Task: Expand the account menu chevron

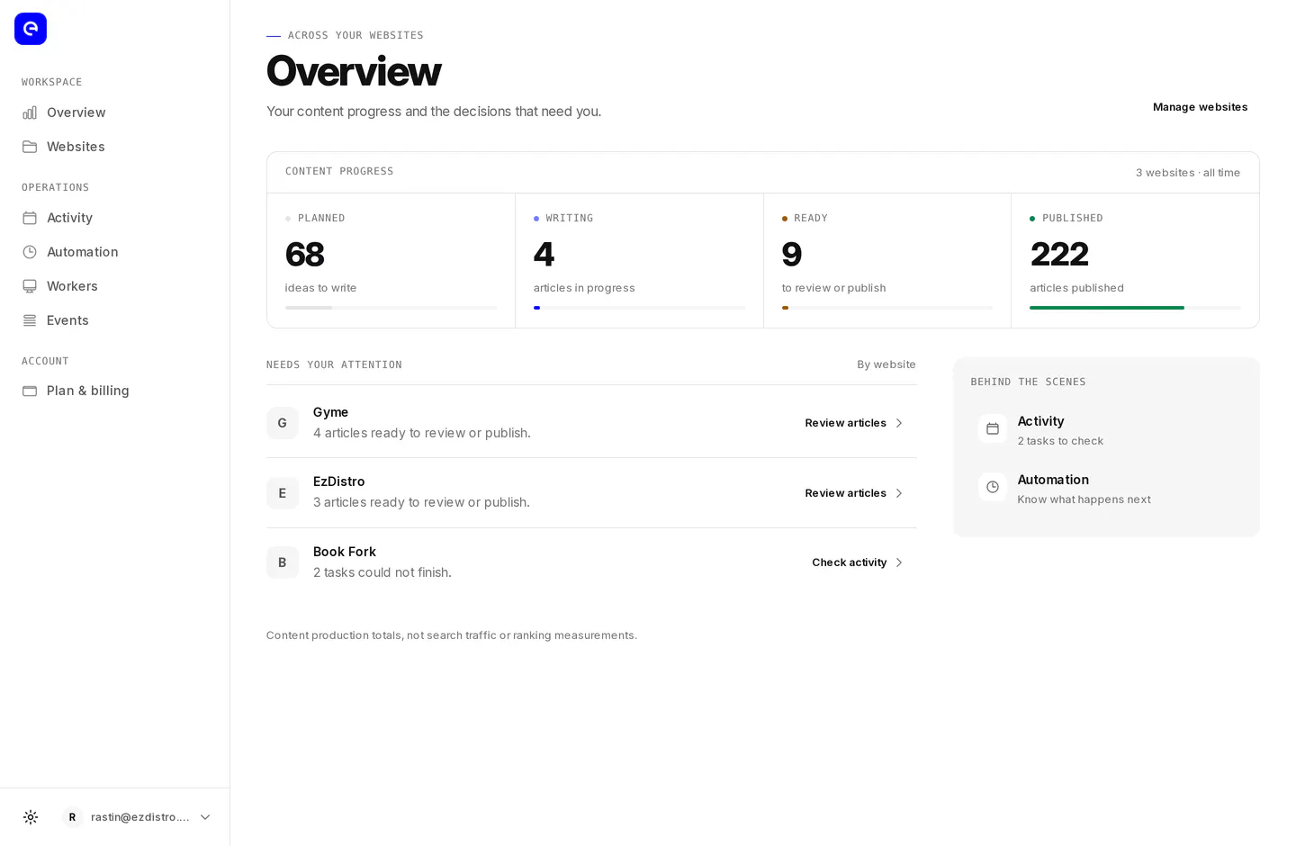Action: [x=205, y=817]
